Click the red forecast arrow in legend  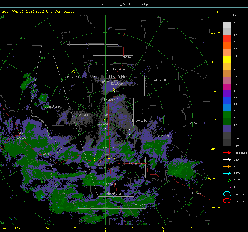(227, 153)
